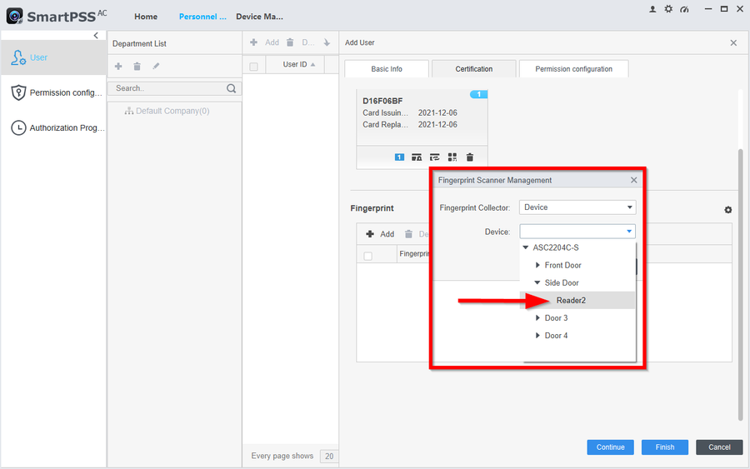Open the fingerprint section gear settings

pyautogui.click(x=727, y=210)
